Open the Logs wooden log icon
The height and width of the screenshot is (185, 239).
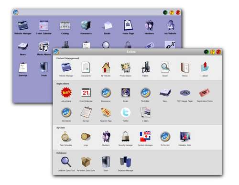(86, 137)
